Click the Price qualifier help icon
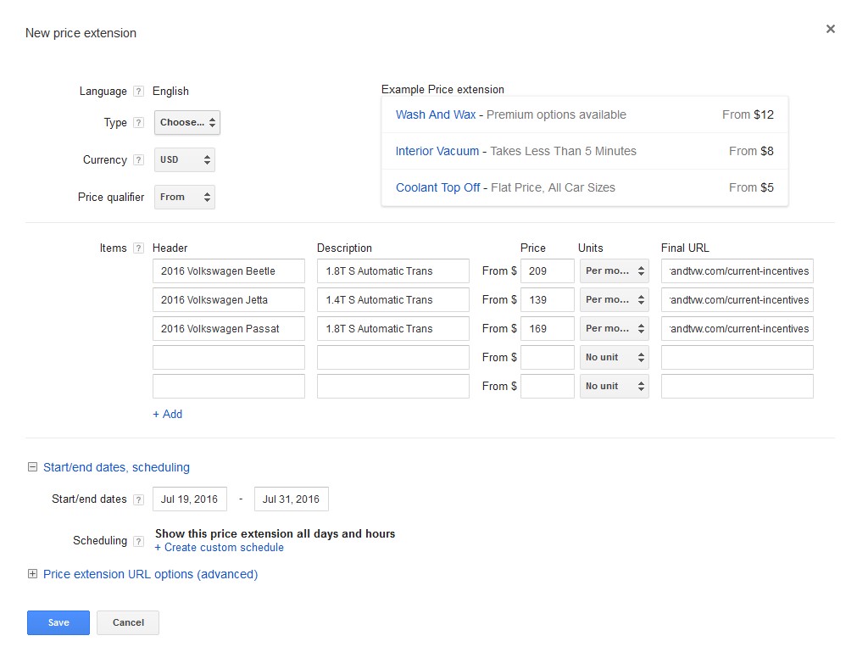 click(138, 197)
